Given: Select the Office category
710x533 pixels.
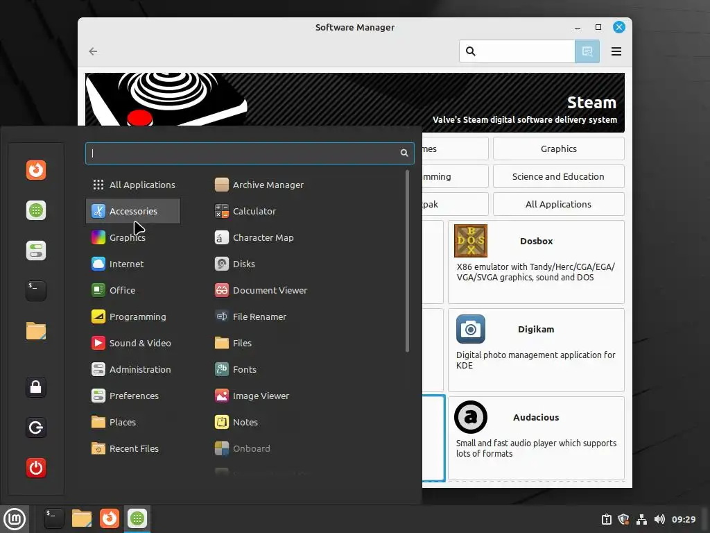Looking at the screenshot, I should [133, 290].
